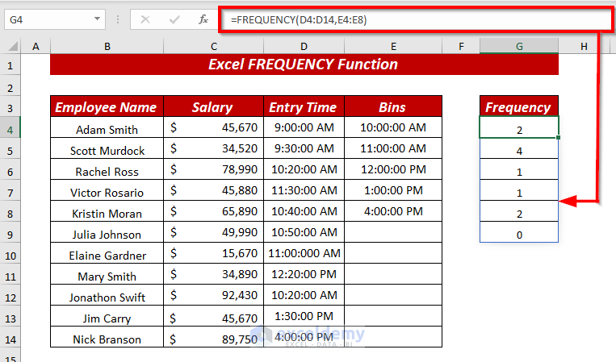This screenshot has height=362, width=616.
Task: Select the cell containing Rachel Ross
Action: tap(107, 171)
